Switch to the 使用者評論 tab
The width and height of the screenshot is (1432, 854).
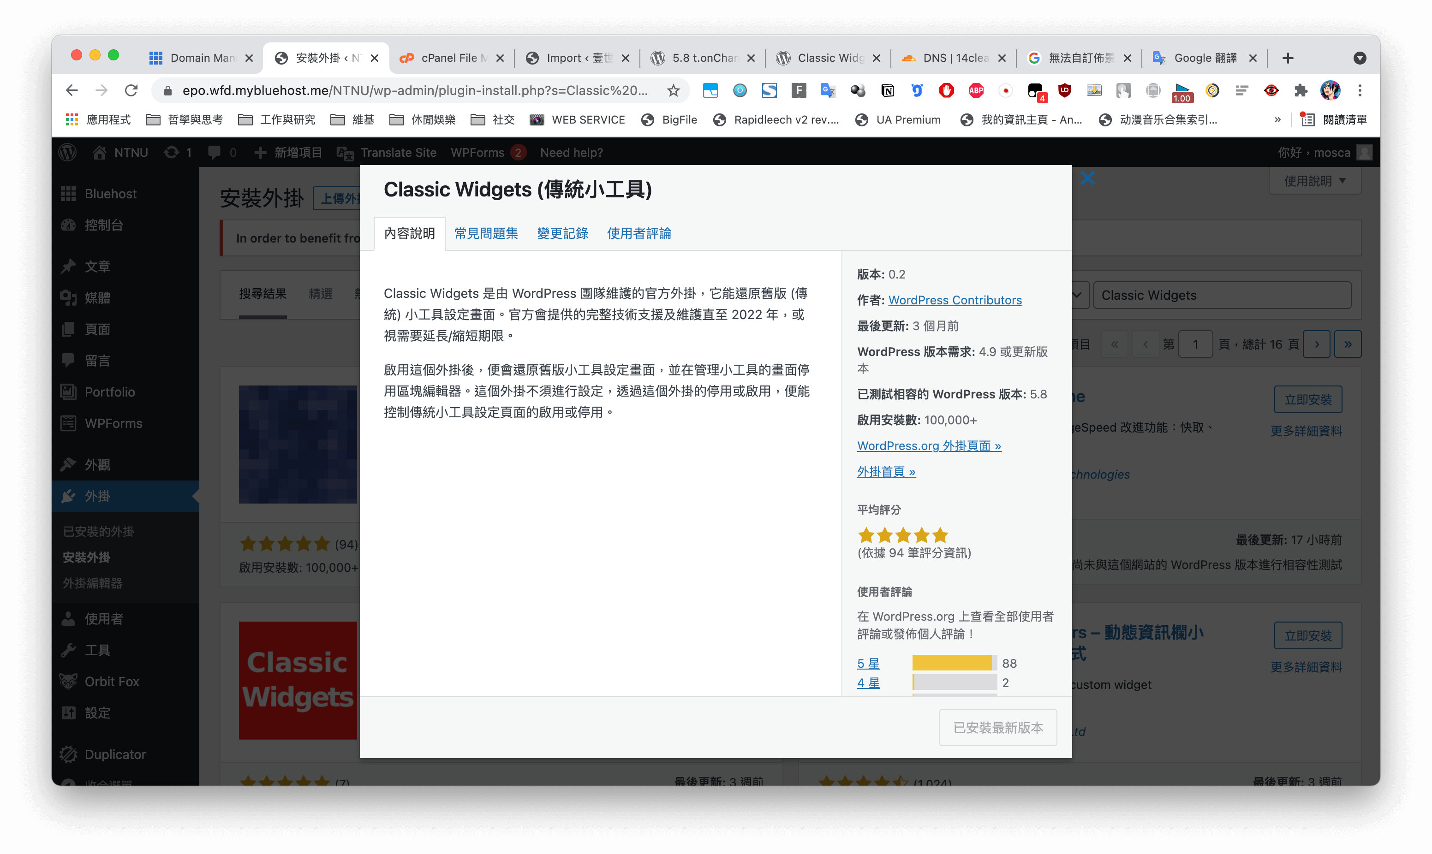[639, 234]
